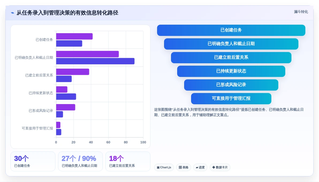Select the 已建立前后置关系 funnel stage
Image resolution: width=319 pixels, height=182 pixels.
(231, 57)
